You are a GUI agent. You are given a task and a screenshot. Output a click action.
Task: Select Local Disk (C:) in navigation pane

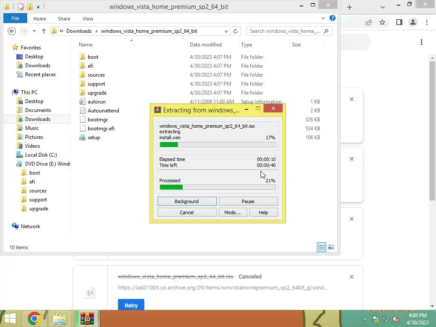tap(41, 155)
